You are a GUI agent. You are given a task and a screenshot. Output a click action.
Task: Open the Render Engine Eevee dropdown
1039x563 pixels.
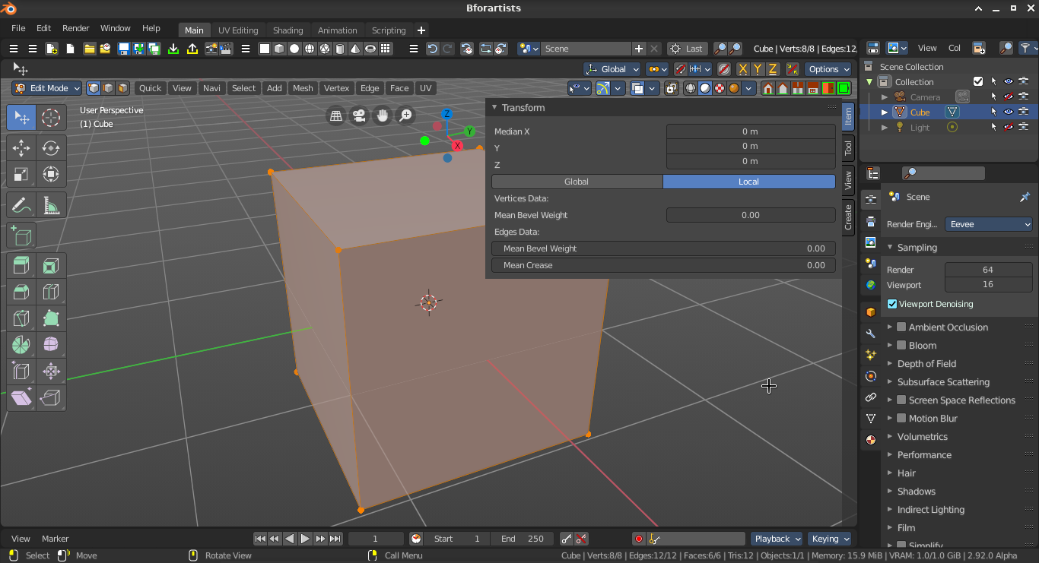989,224
